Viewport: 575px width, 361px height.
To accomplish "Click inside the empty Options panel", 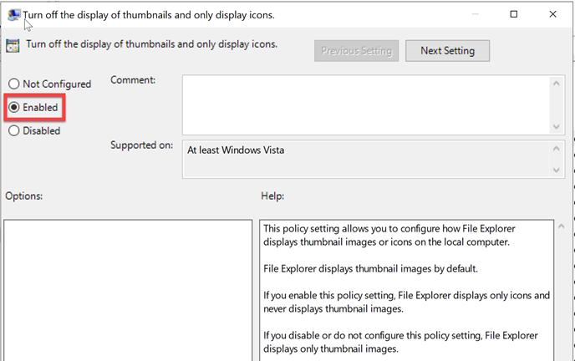I will (x=128, y=290).
